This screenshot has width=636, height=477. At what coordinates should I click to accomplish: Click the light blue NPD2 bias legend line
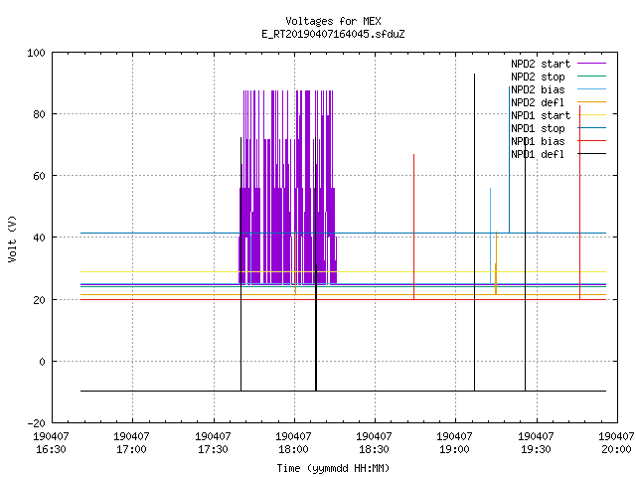(592, 88)
